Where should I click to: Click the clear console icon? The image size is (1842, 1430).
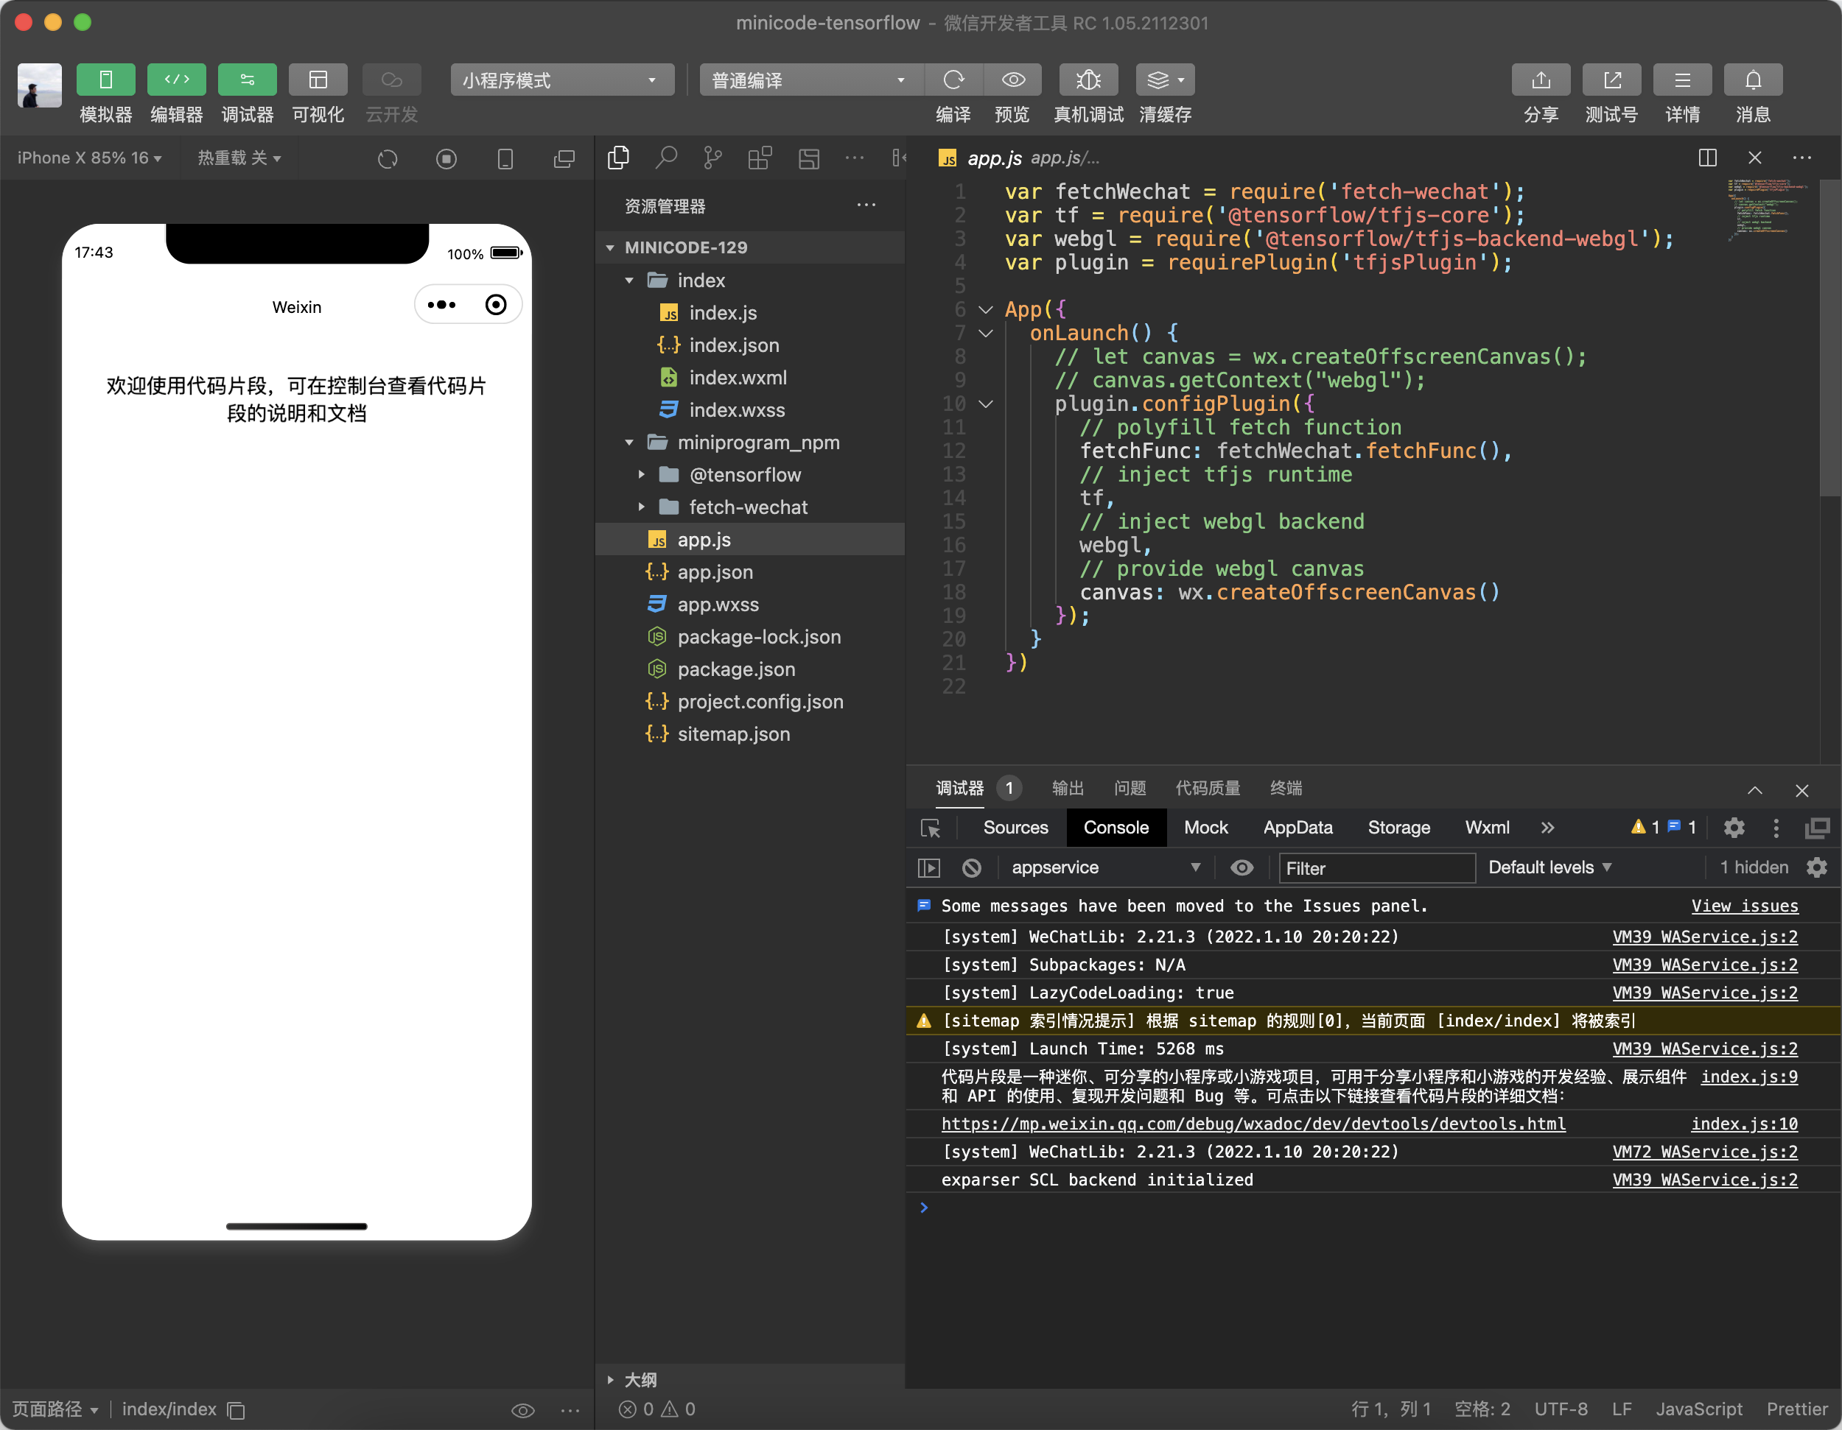click(972, 868)
